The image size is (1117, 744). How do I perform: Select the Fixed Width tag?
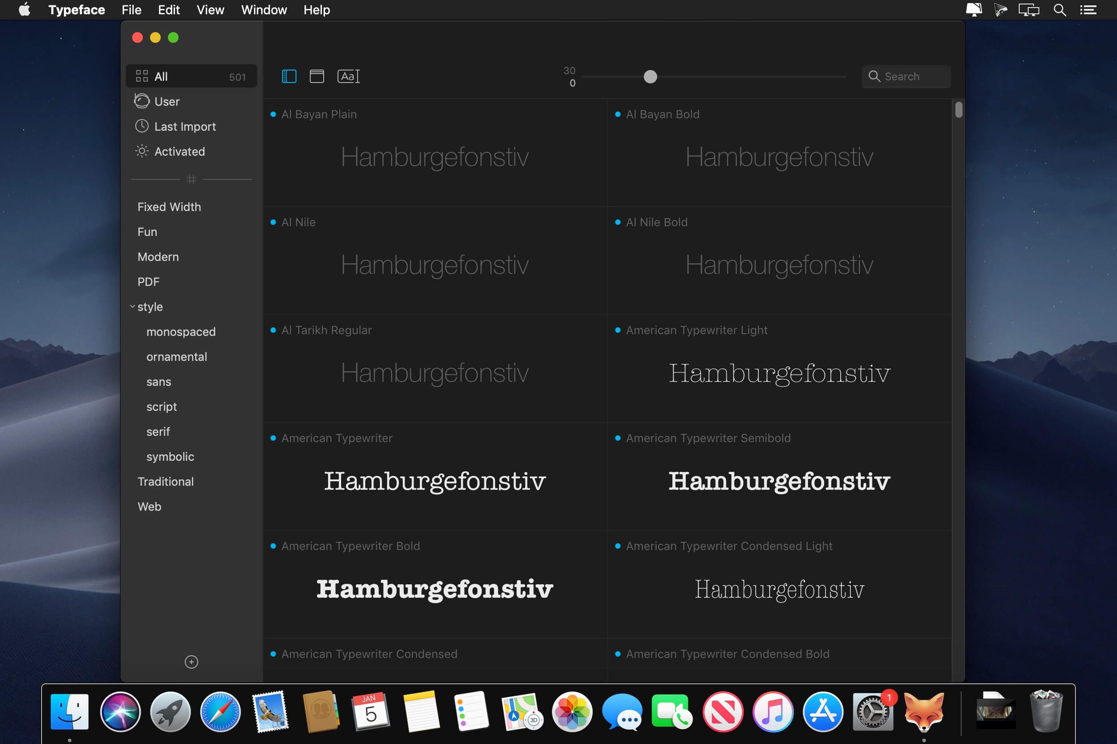pyautogui.click(x=169, y=207)
